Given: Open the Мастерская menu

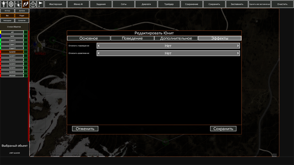Looking at the screenshot, I should click(x=55, y=4).
